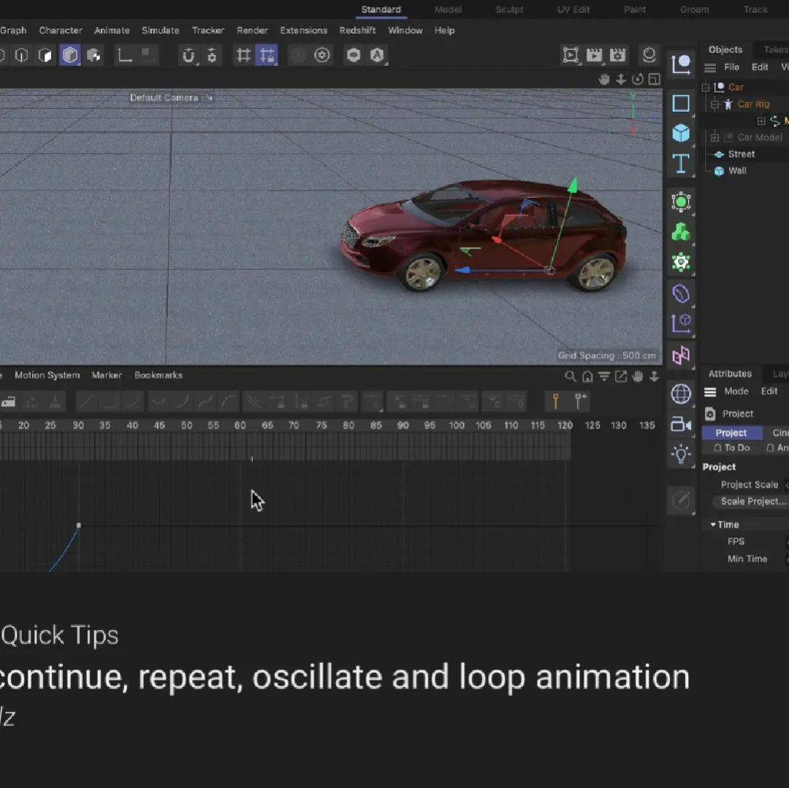
Task: Click the To Do button in Attributes
Action: 731,448
